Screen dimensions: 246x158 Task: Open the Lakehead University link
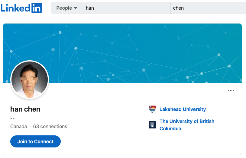point(183,109)
